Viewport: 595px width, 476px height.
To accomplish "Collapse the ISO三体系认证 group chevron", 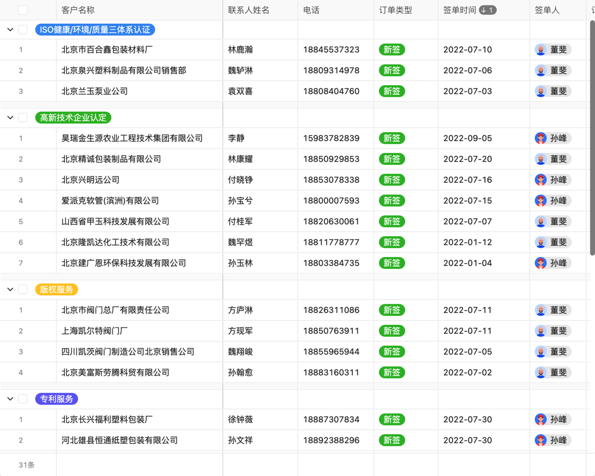I will pyautogui.click(x=10, y=29).
